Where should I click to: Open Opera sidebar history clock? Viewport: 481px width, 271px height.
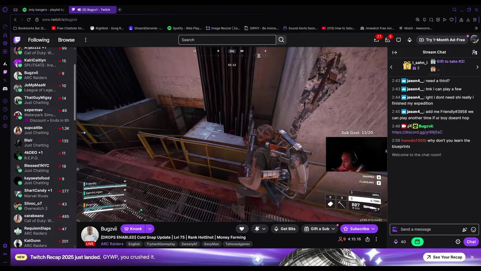pos(5,109)
